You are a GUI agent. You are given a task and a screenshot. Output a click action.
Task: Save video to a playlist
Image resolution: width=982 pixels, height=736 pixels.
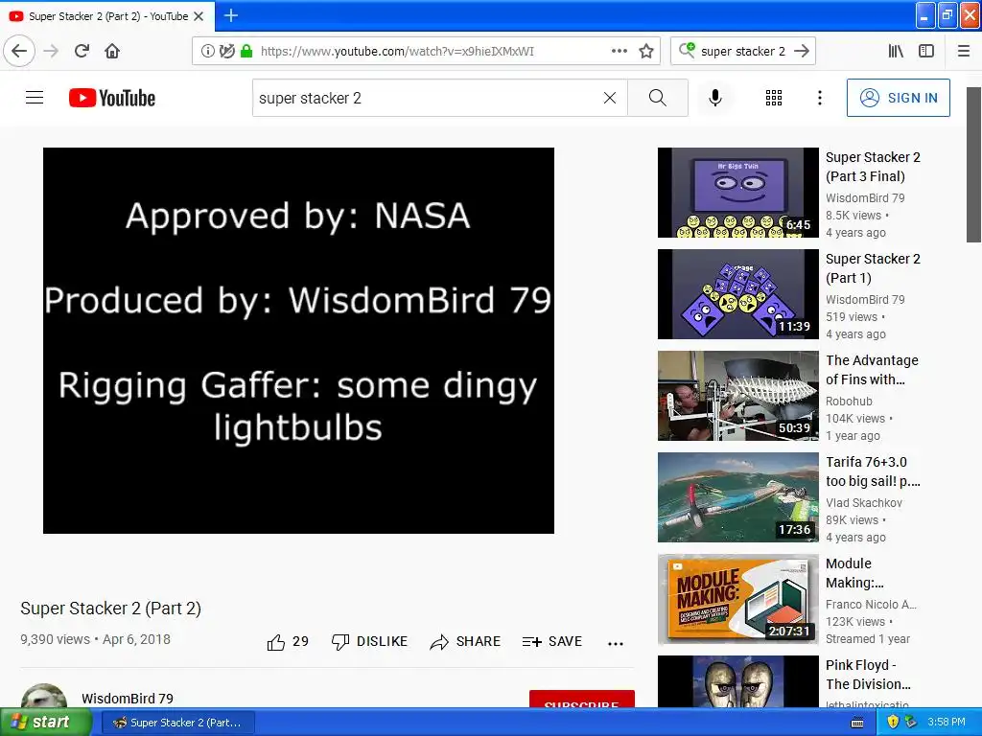point(551,641)
